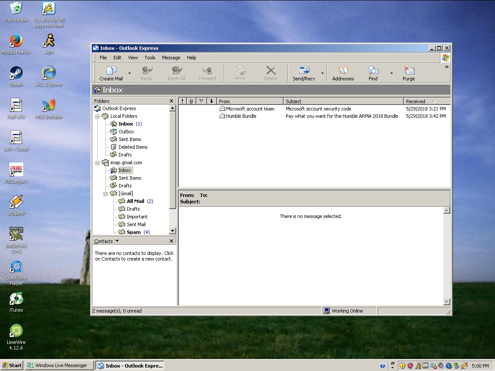Open the Tools menu
The width and height of the screenshot is (495, 371).
tap(150, 58)
